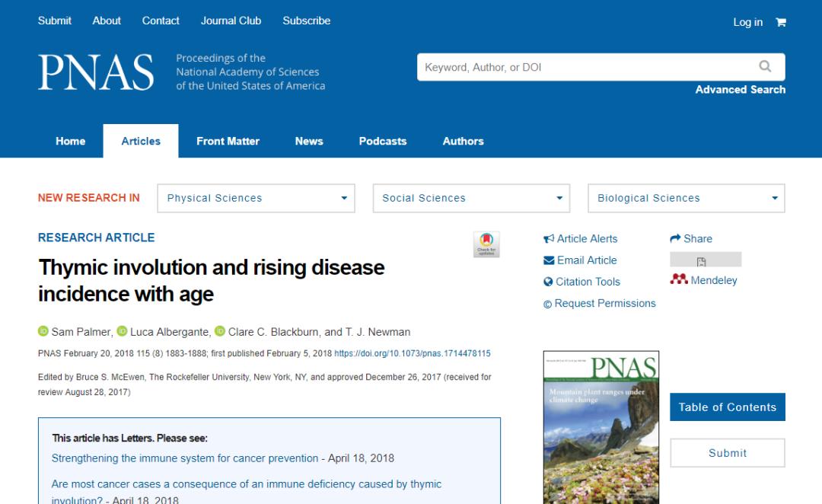Click the Keyword, Author, or DOI field
The image size is (822, 504).
coord(586,67)
